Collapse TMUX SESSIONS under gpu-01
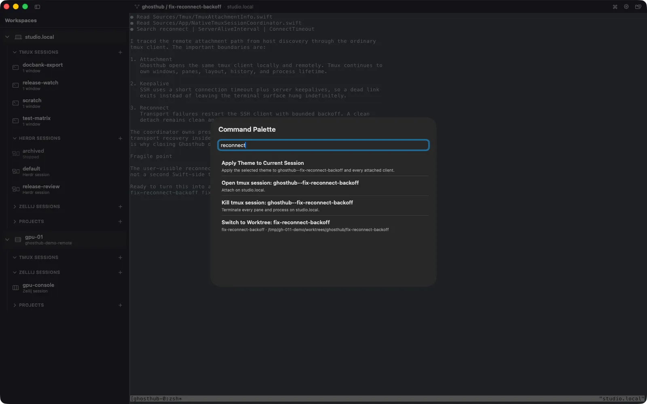Image resolution: width=647 pixels, height=404 pixels. [x=15, y=257]
